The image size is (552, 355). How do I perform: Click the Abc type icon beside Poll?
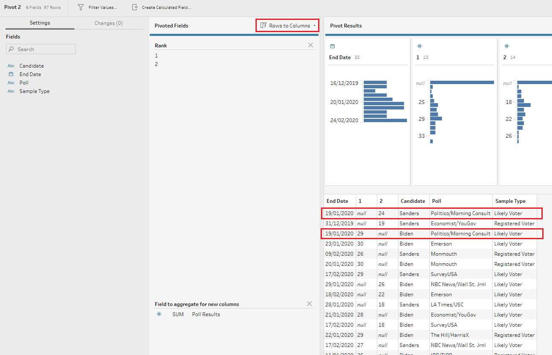click(x=11, y=83)
